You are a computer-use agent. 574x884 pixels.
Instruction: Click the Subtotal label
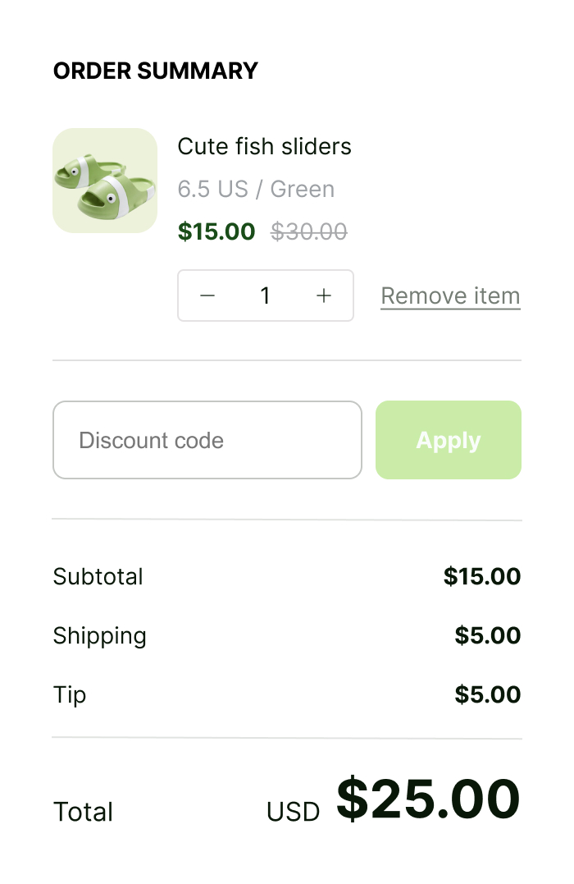tap(98, 577)
